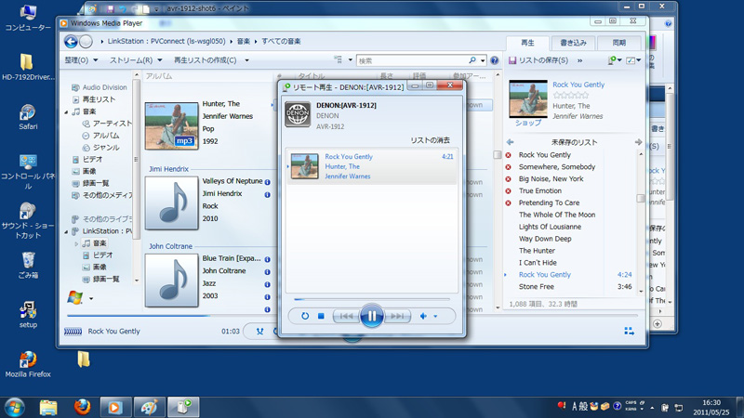This screenshot has width=744, height=418.
Task: Switch to Now Playing view icon
Action: click(630, 332)
